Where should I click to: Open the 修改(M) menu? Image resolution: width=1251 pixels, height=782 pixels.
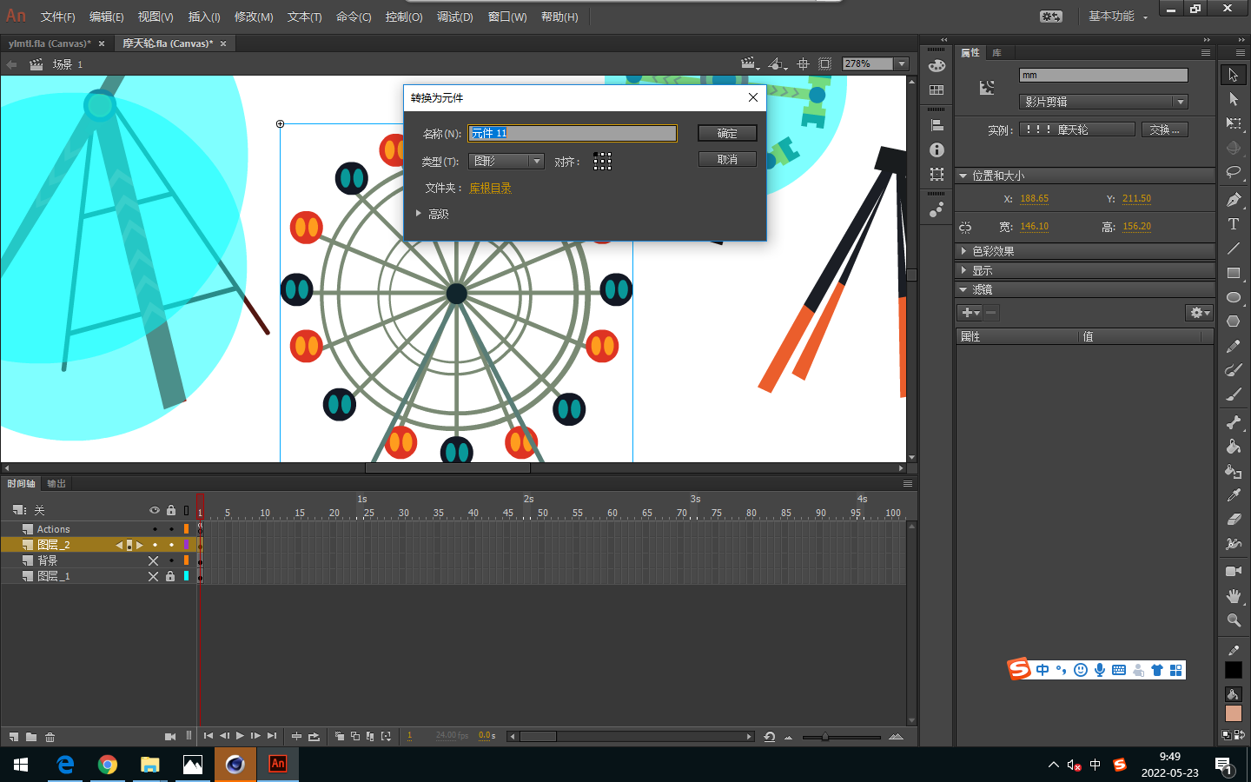[x=253, y=17]
